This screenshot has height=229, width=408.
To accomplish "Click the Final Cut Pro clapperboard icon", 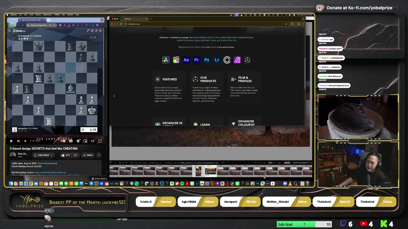I will click(x=176, y=60).
